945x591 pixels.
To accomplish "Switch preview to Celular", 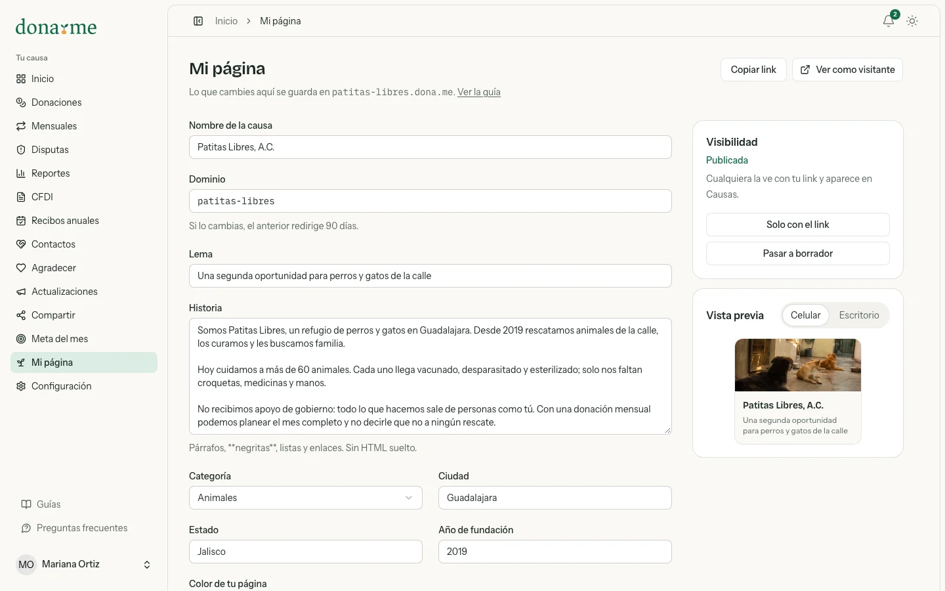I will point(805,315).
